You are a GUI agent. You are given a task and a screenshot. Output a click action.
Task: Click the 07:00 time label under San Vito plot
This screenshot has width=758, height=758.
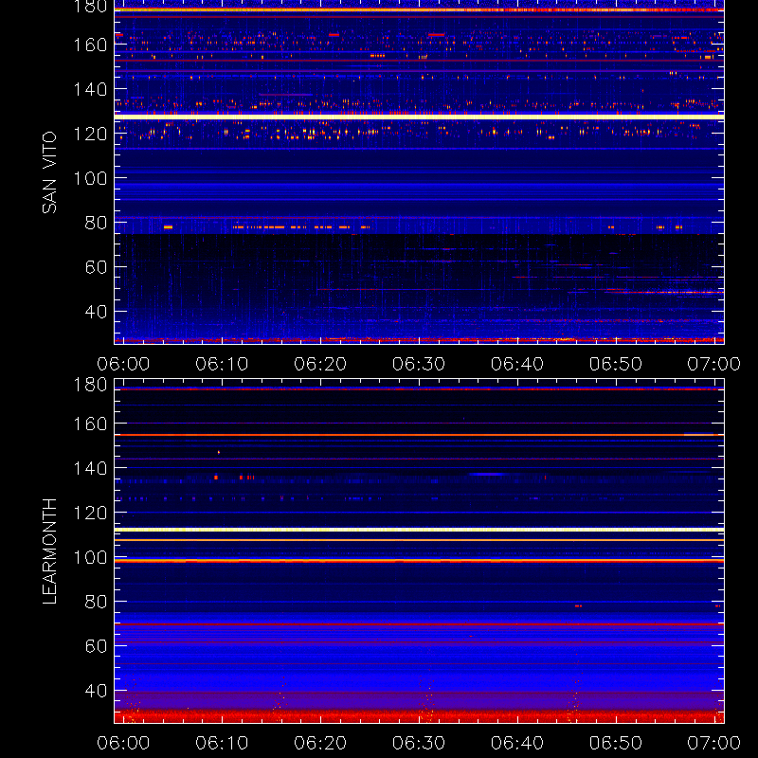[714, 364]
